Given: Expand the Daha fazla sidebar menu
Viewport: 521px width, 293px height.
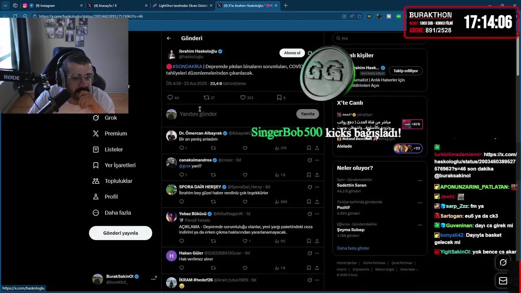Looking at the screenshot, I should tap(112, 212).
